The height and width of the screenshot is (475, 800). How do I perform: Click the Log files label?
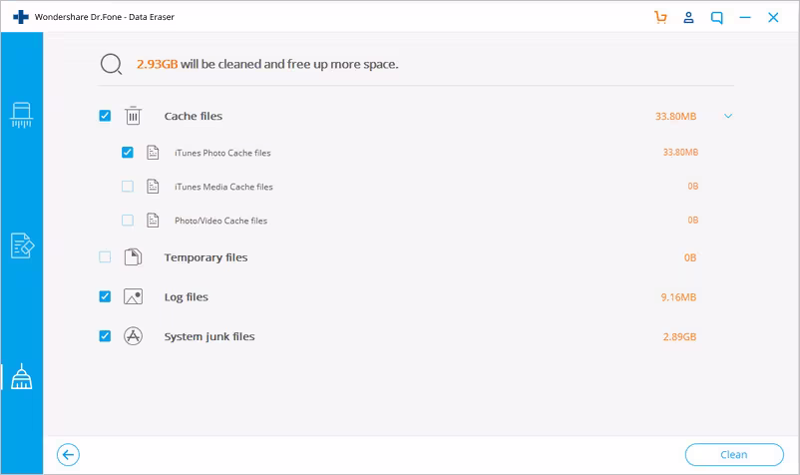click(186, 296)
